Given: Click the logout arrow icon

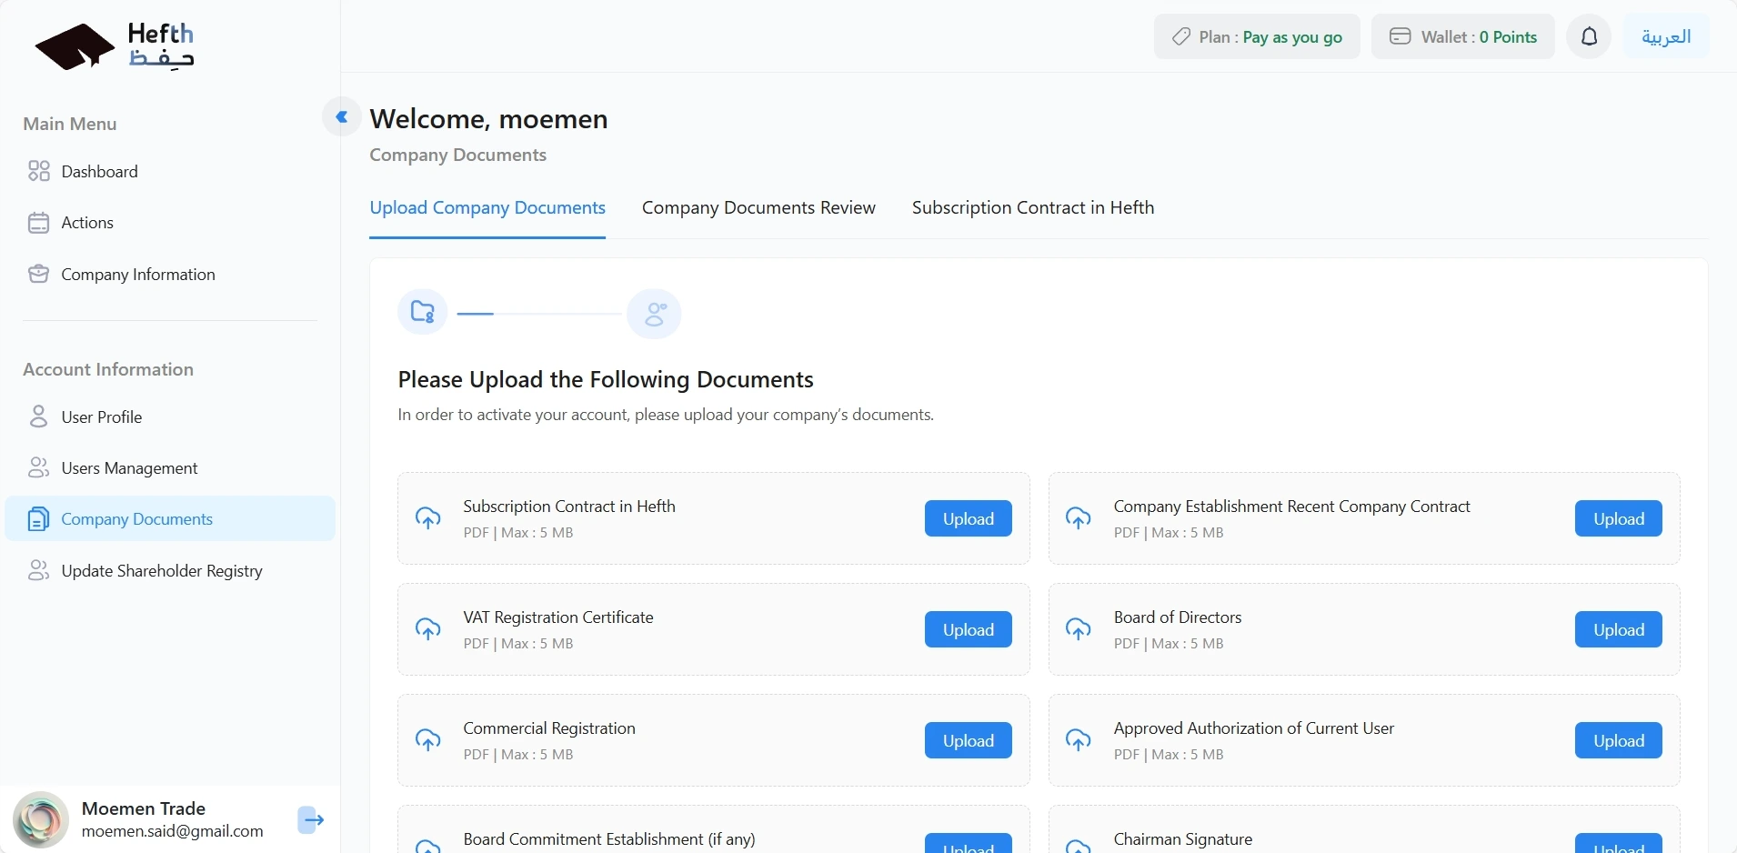Looking at the screenshot, I should pyautogui.click(x=311, y=819).
